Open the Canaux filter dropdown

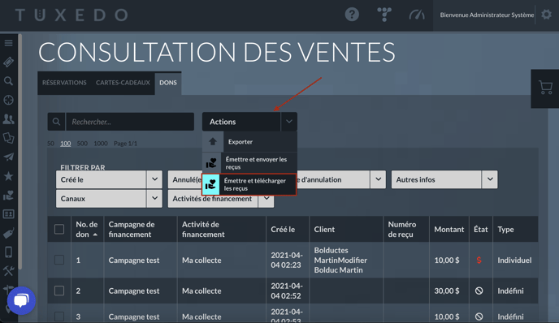[109, 198]
